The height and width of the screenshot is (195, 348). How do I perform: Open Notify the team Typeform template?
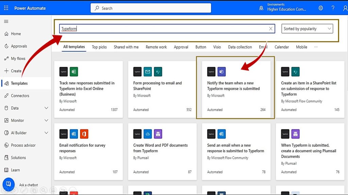[236, 89]
